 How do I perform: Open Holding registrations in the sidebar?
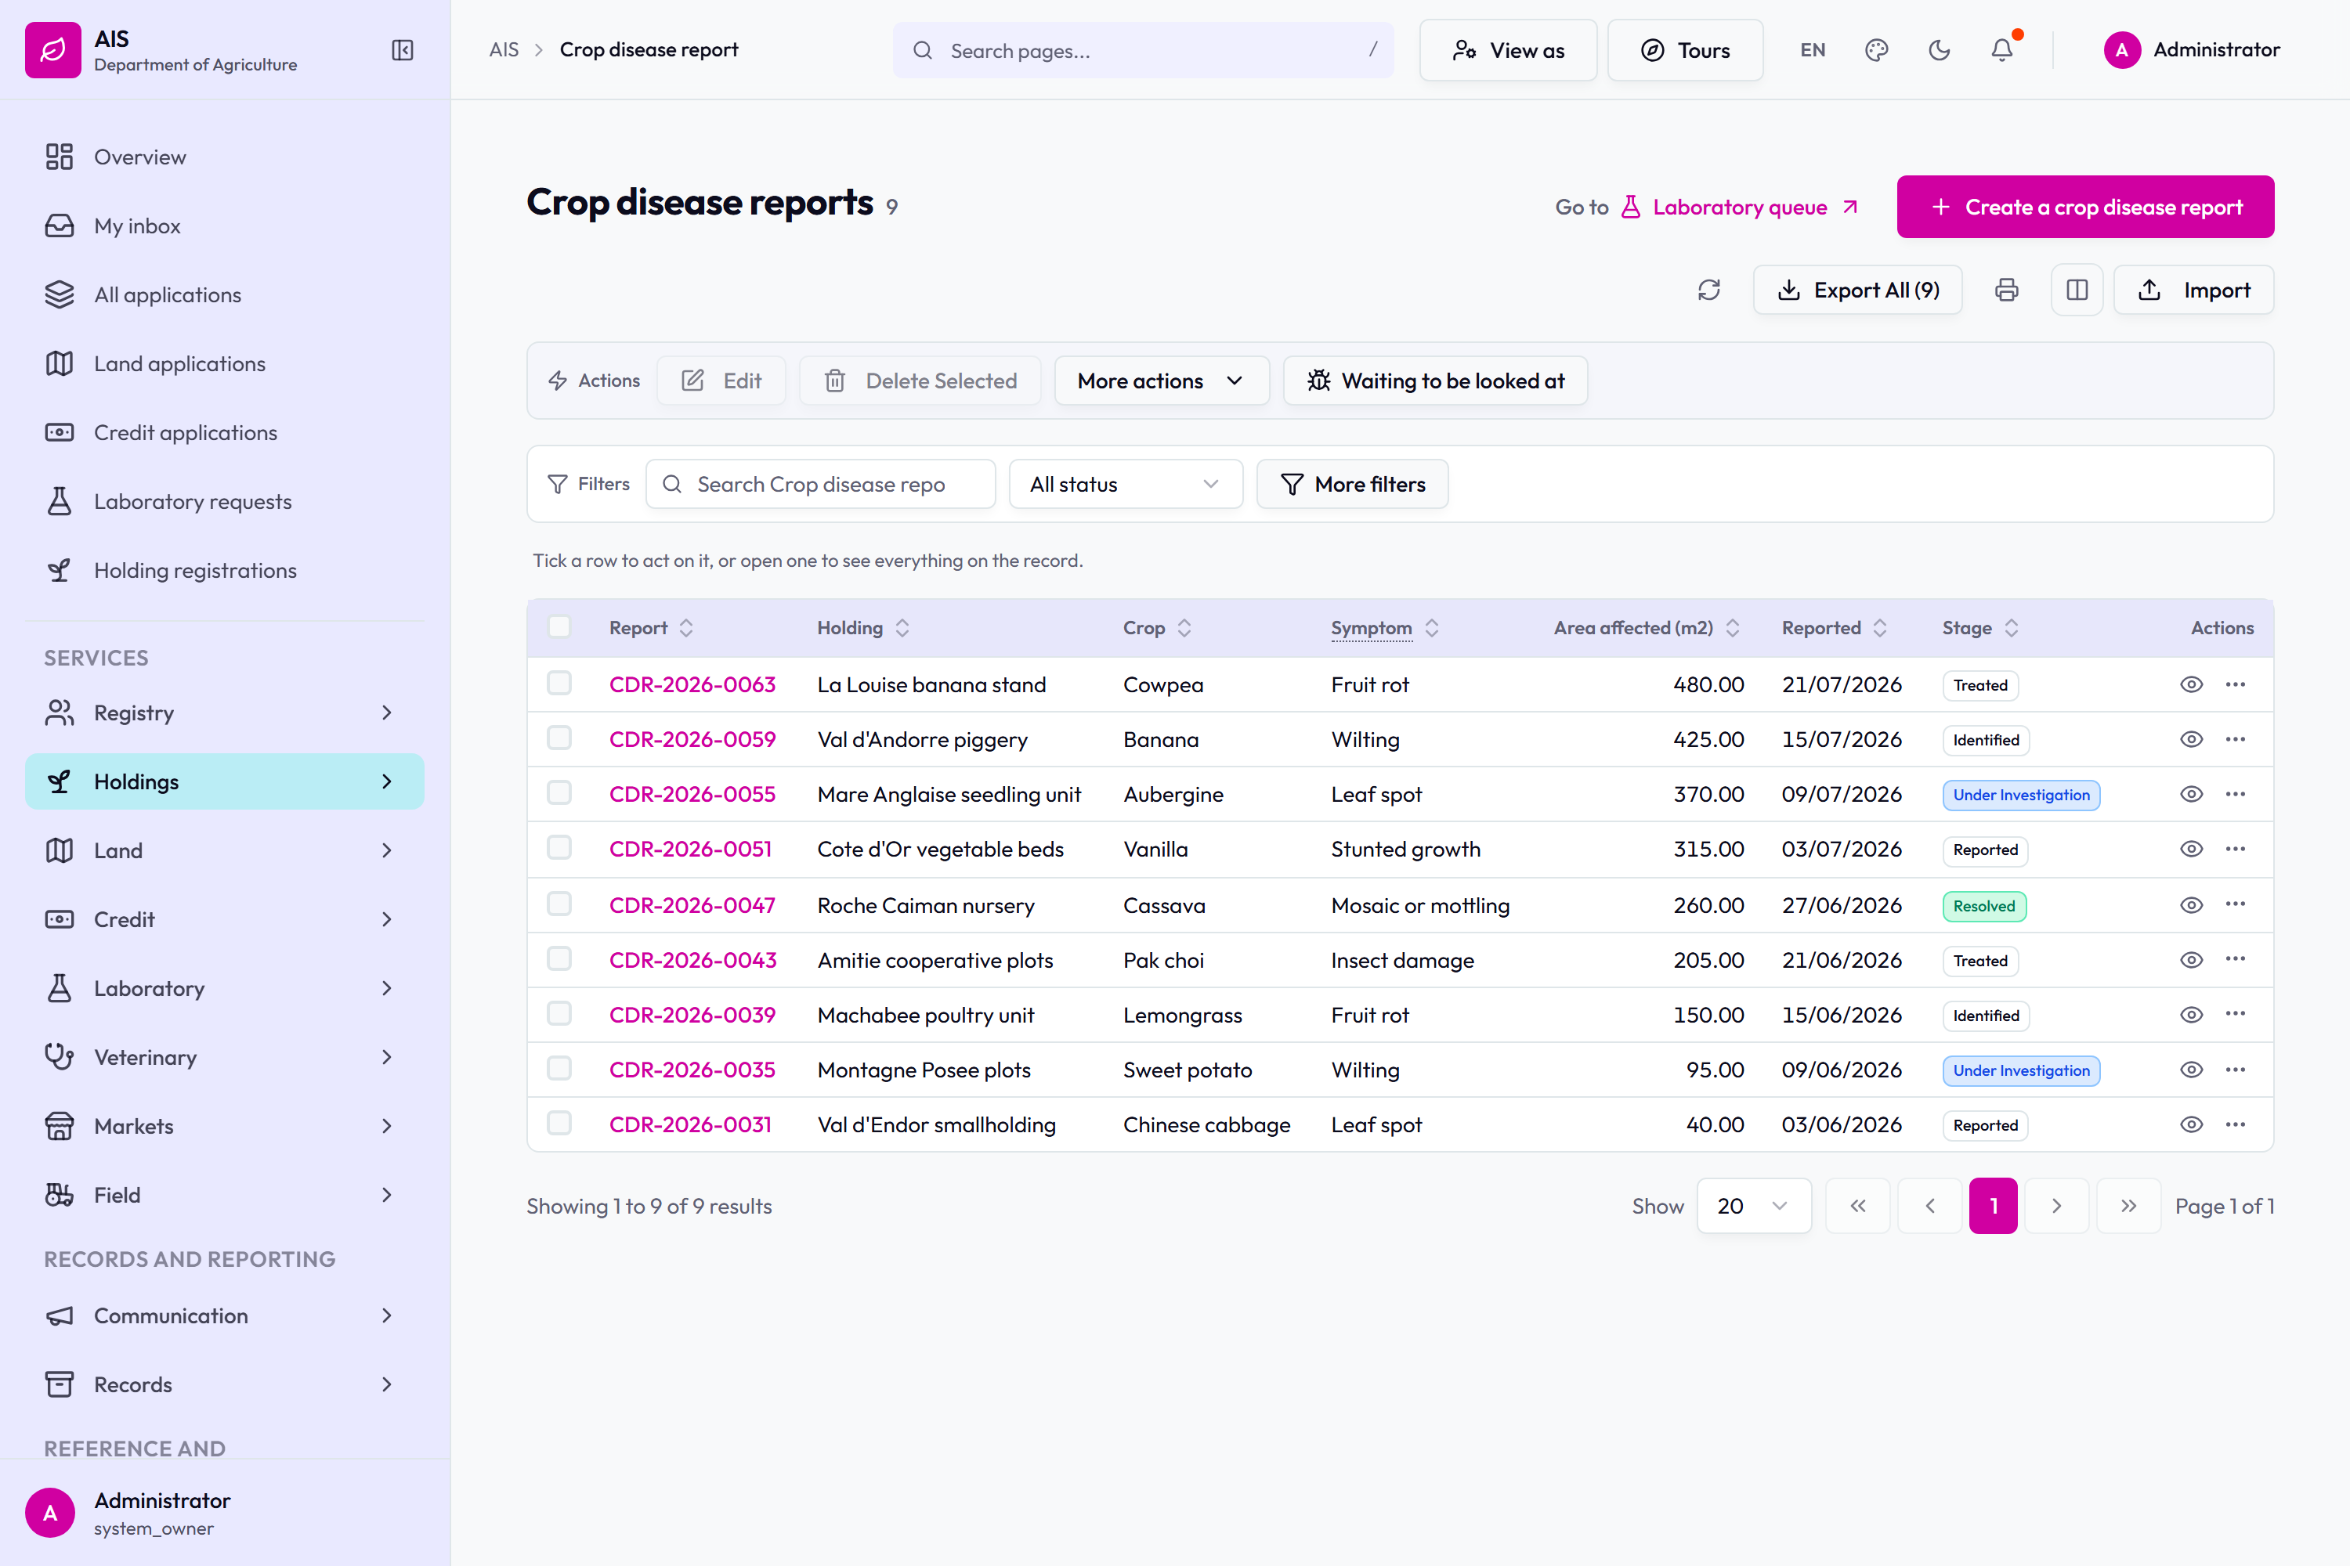click(x=225, y=570)
